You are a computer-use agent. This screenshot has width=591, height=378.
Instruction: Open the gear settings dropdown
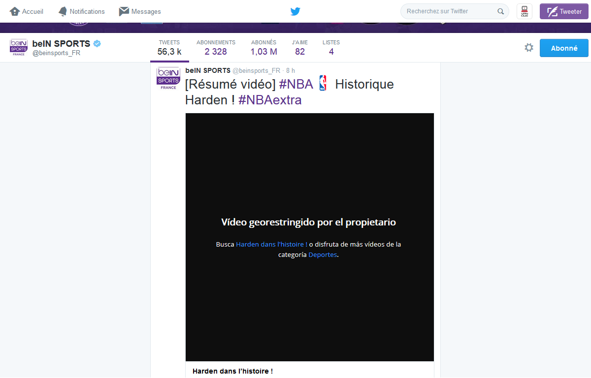[x=529, y=48]
